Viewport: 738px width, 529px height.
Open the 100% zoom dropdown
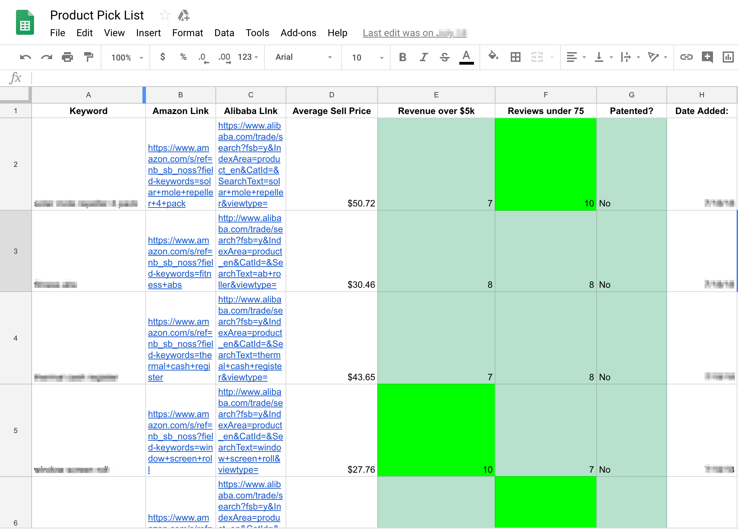coord(127,57)
